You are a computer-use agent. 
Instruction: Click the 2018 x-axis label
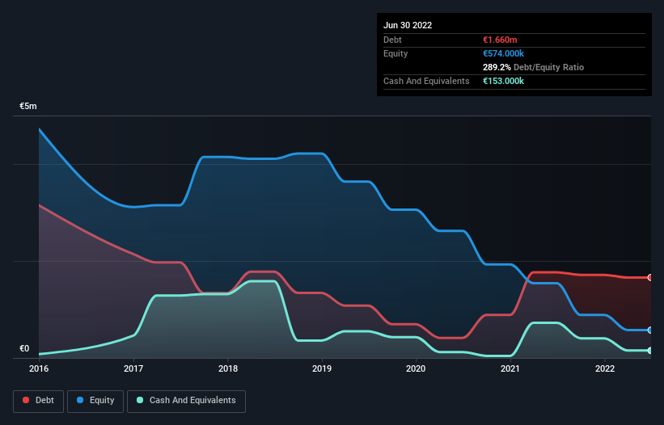pos(228,368)
